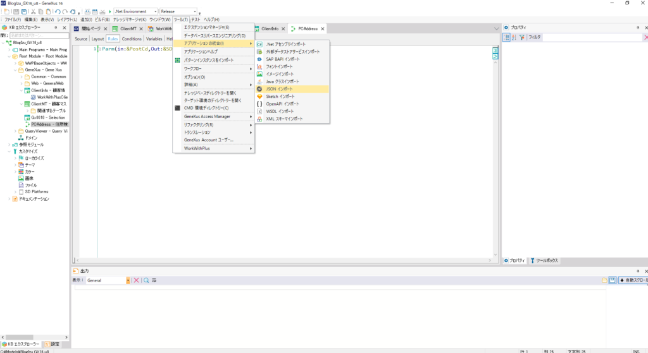Select WorkWithPlusClie tree item
Screen dimensions: 648x353
pos(52,97)
